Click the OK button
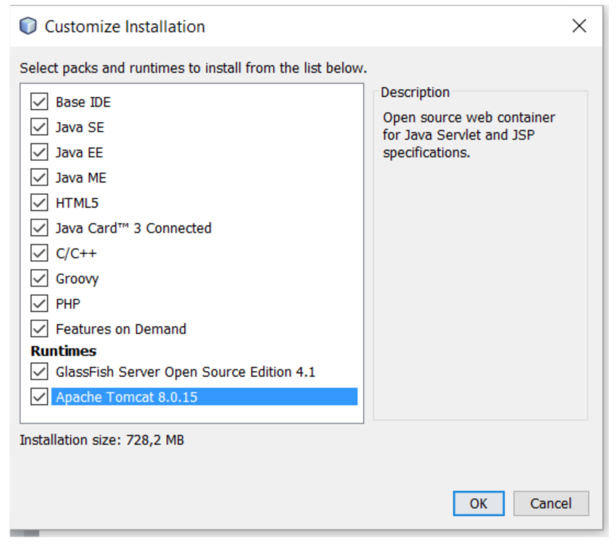Image resolution: width=616 pixels, height=545 pixels. pos(479,503)
